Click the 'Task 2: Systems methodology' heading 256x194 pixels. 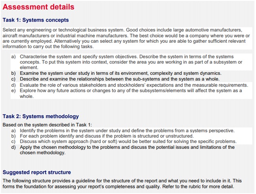(40, 117)
